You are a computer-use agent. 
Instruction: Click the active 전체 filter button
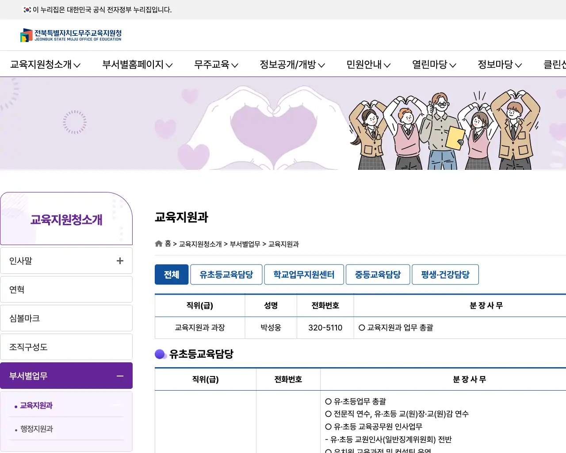pyautogui.click(x=172, y=274)
